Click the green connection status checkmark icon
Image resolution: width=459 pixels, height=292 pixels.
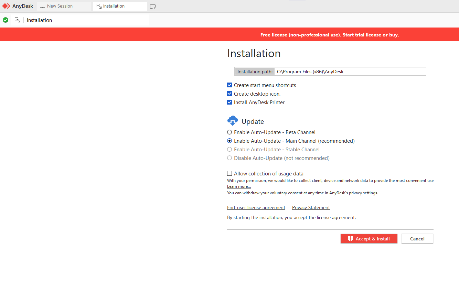6,20
